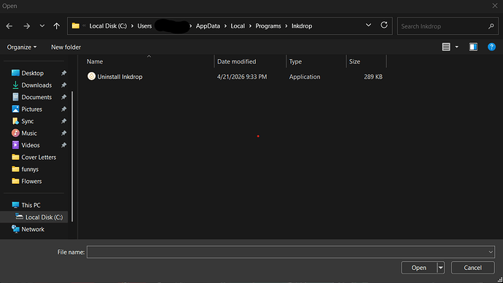Expand the Open button split arrow
The height and width of the screenshot is (283, 503).
(x=440, y=268)
